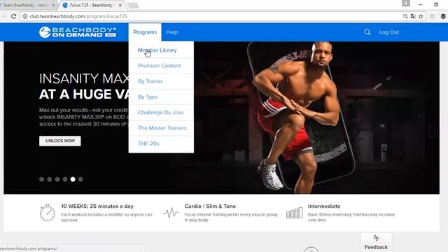Open the Programs dropdown menu
Viewport: 448px width, 252px height.
(145, 32)
